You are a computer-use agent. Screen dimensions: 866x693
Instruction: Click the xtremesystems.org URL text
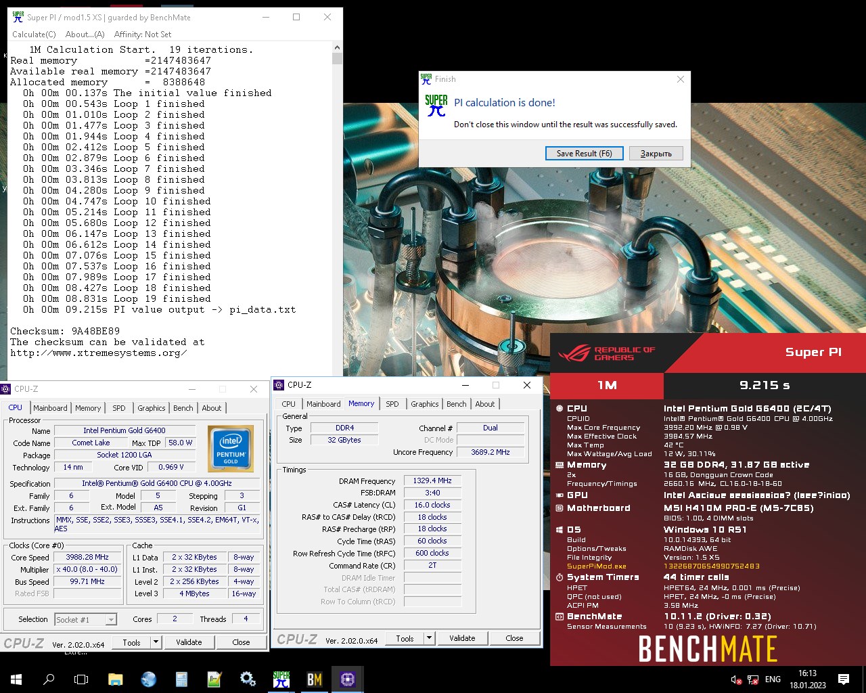(x=98, y=353)
